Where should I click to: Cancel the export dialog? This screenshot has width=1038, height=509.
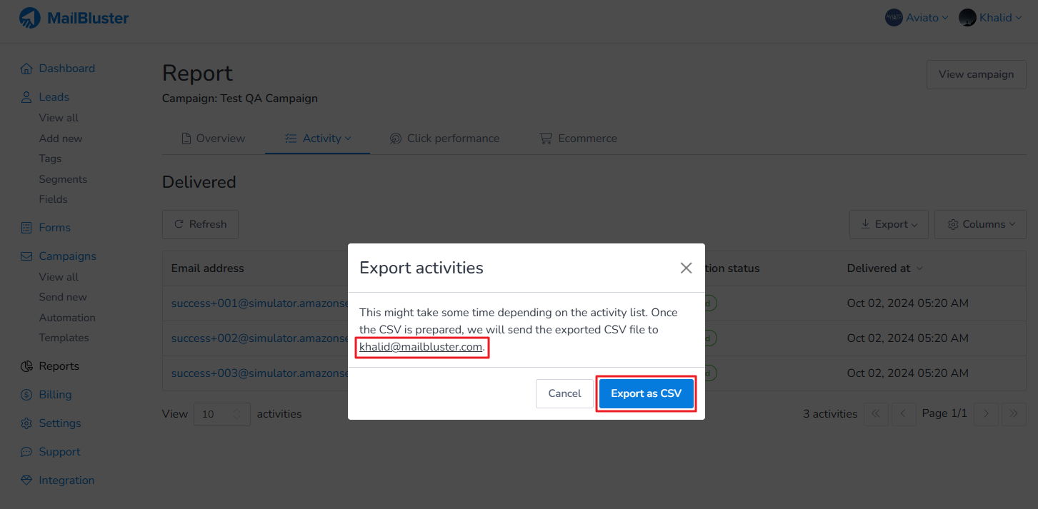(x=564, y=393)
